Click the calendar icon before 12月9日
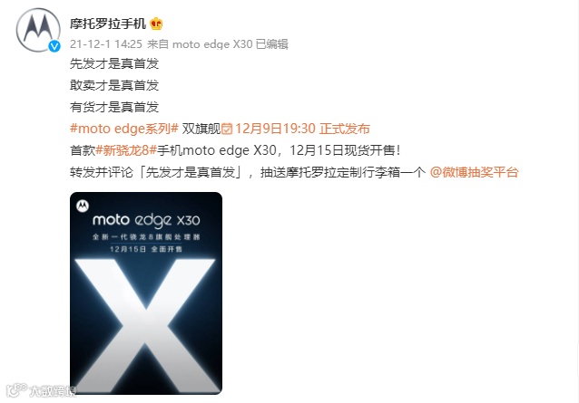Viewport: 579px width, 403px height. (x=227, y=129)
